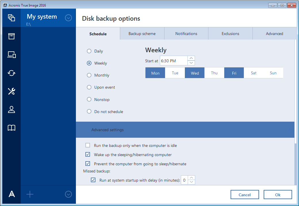Click the Cancel button

tap(245, 195)
